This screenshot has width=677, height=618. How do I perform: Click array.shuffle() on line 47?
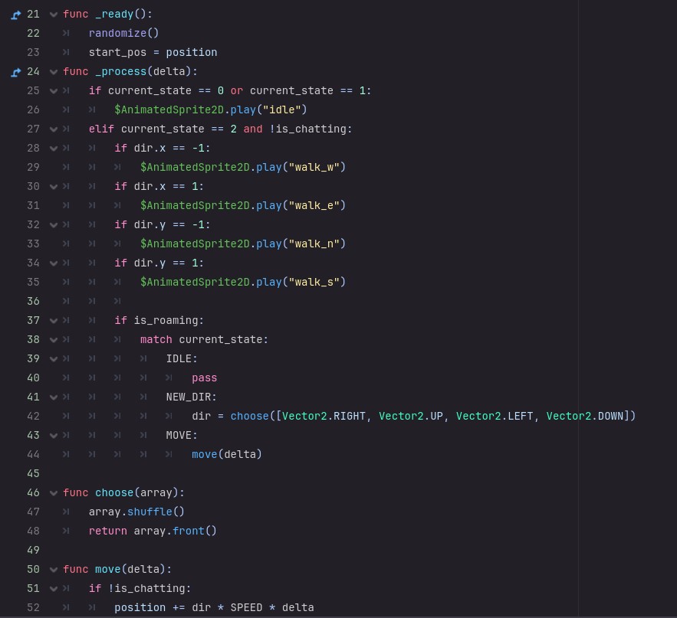point(136,512)
